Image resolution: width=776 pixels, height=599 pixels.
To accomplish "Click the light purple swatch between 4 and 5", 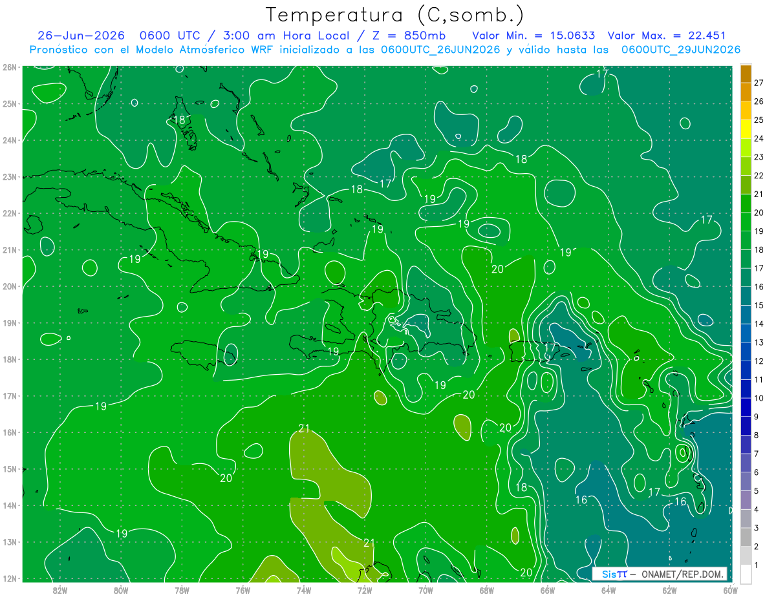I will (x=746, y=500).
